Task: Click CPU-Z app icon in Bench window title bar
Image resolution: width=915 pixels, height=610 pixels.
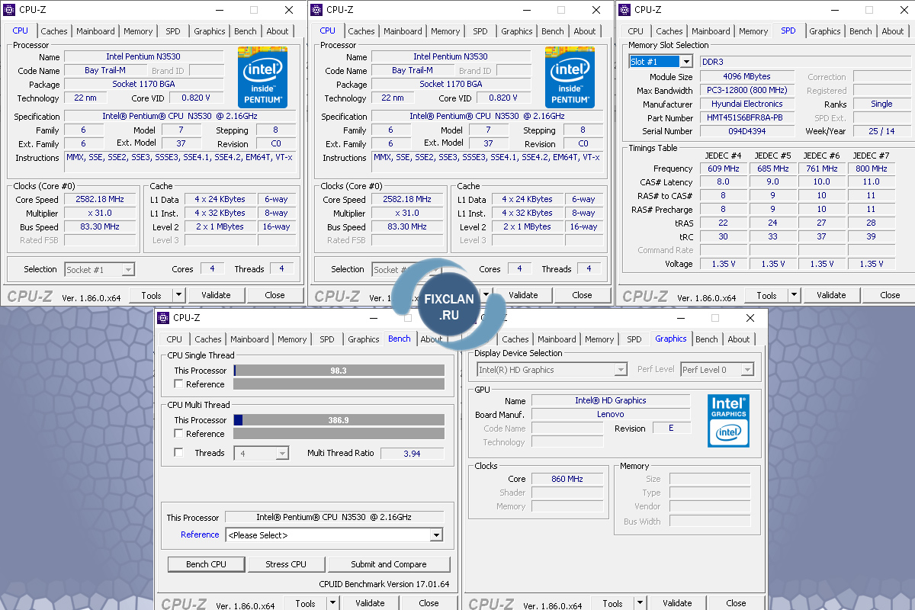Action: 164,318
